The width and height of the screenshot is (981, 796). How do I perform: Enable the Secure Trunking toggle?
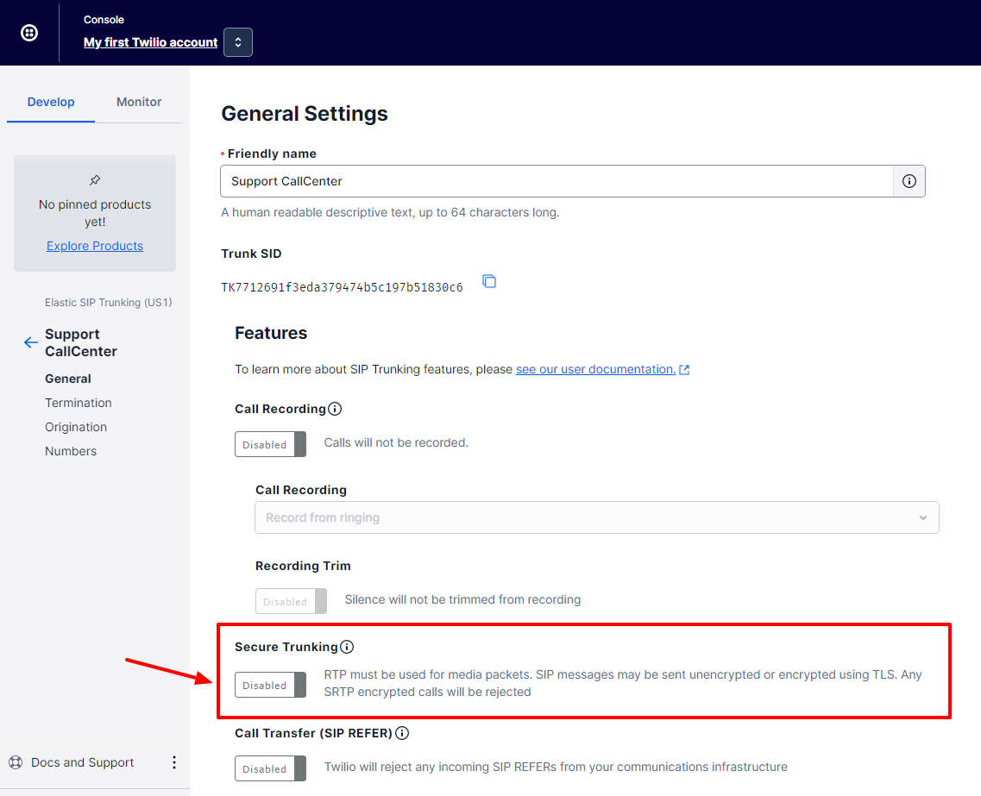[x=270, y=685]
